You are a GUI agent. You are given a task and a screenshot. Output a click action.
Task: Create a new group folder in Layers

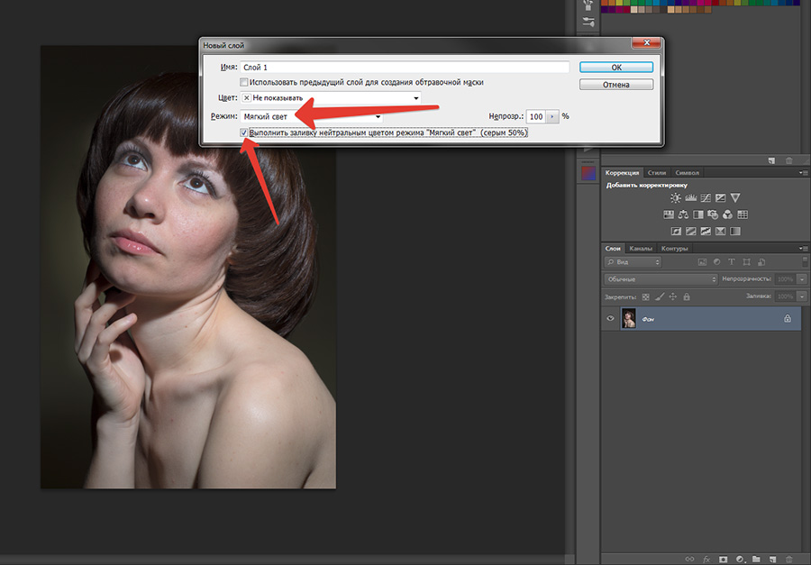(x=756, y=559)
